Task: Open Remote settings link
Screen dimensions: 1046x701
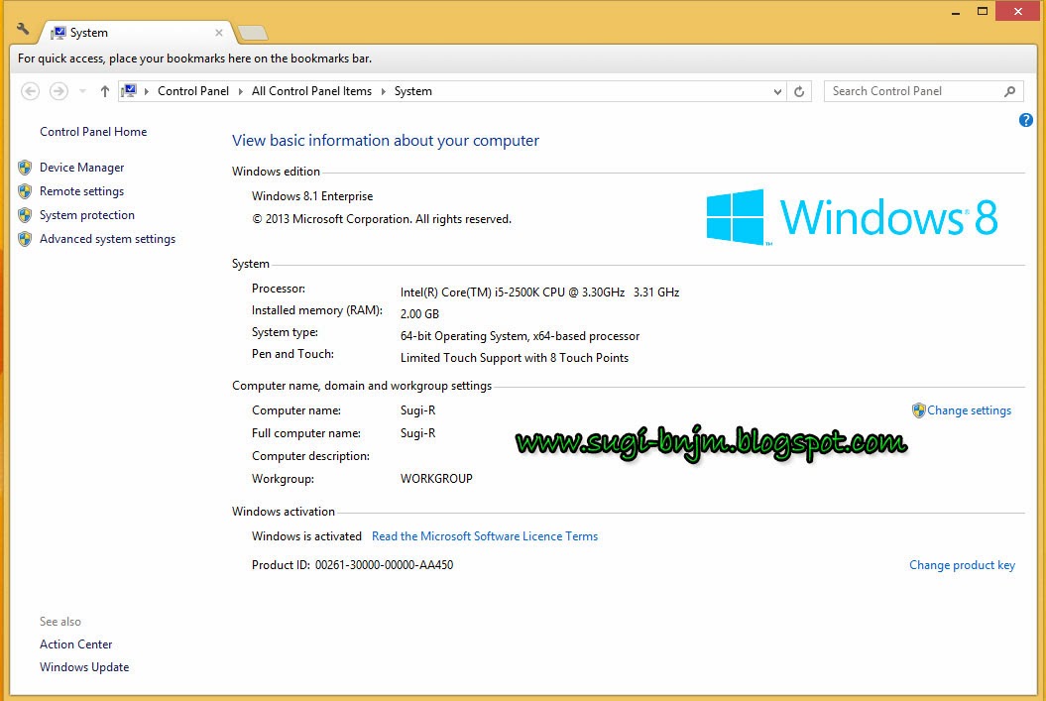Action: click(81, 191)
